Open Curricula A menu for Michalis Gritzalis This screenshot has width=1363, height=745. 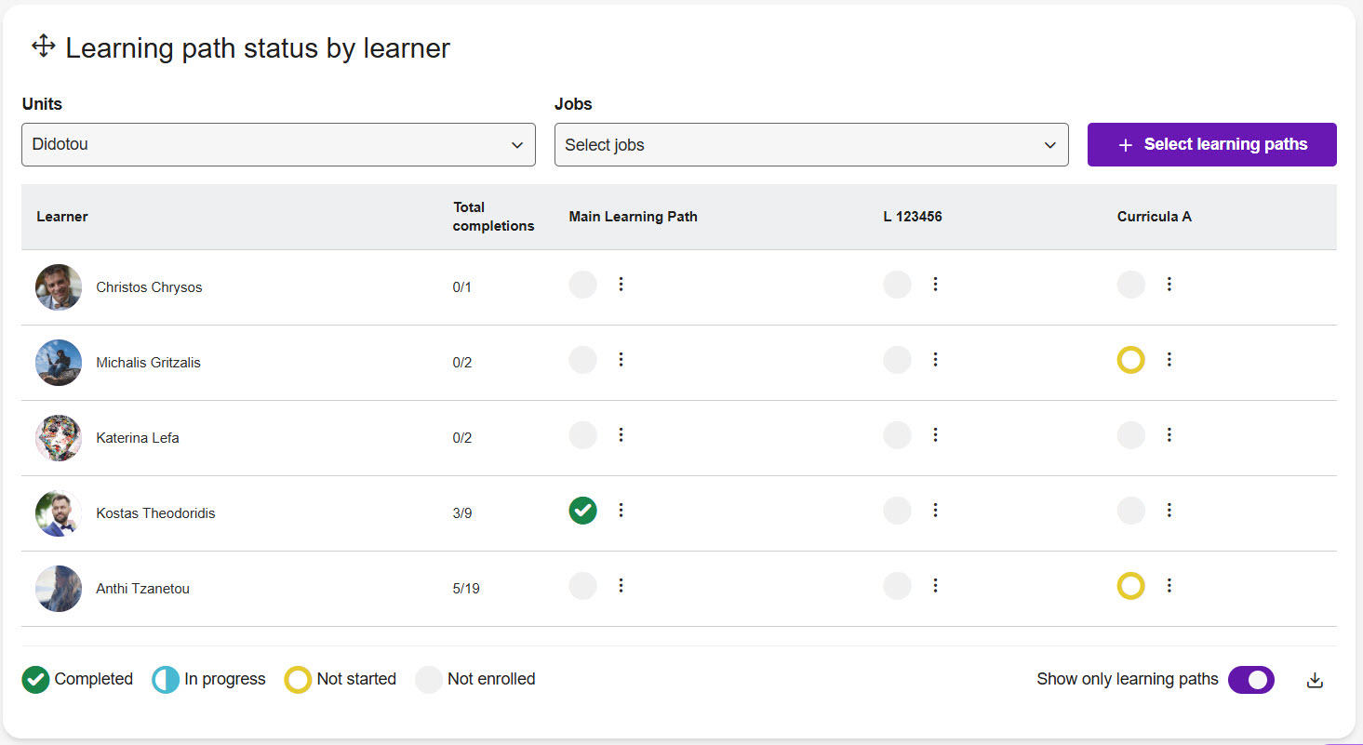[x=1169, y=360]
